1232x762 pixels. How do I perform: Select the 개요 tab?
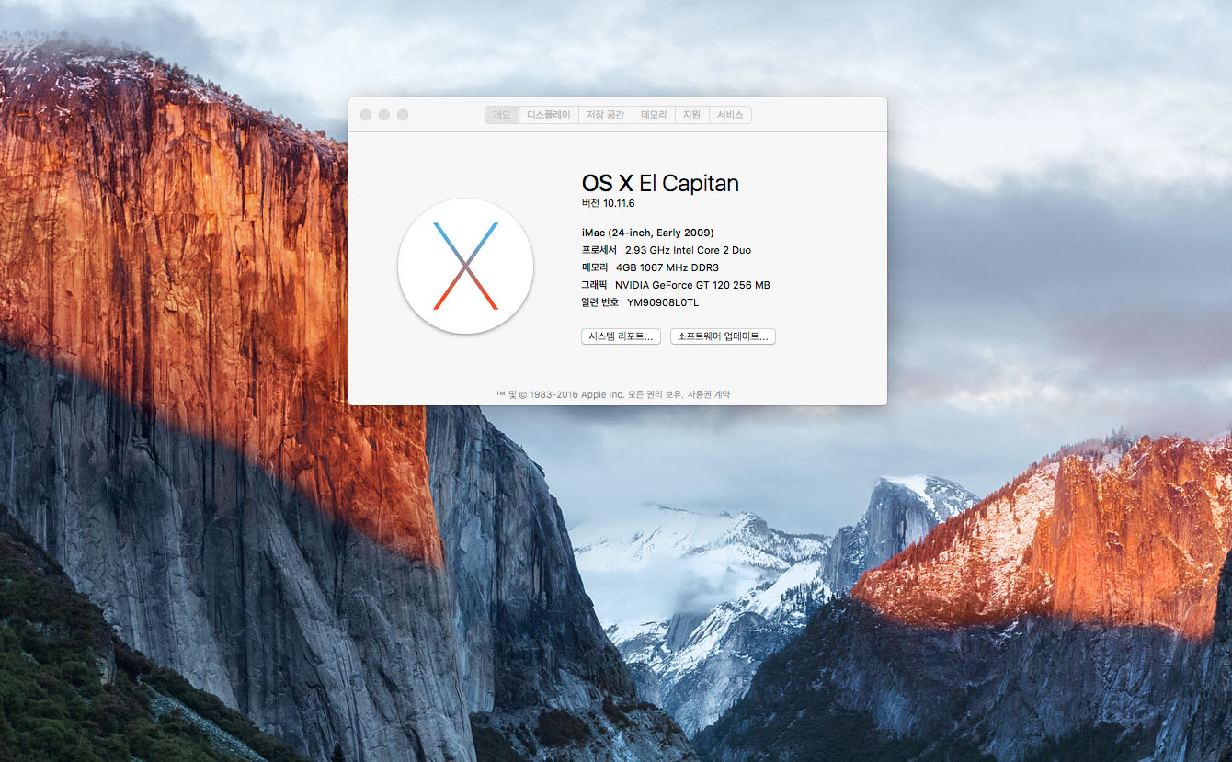pyautogui.click(x=501, y=115)
